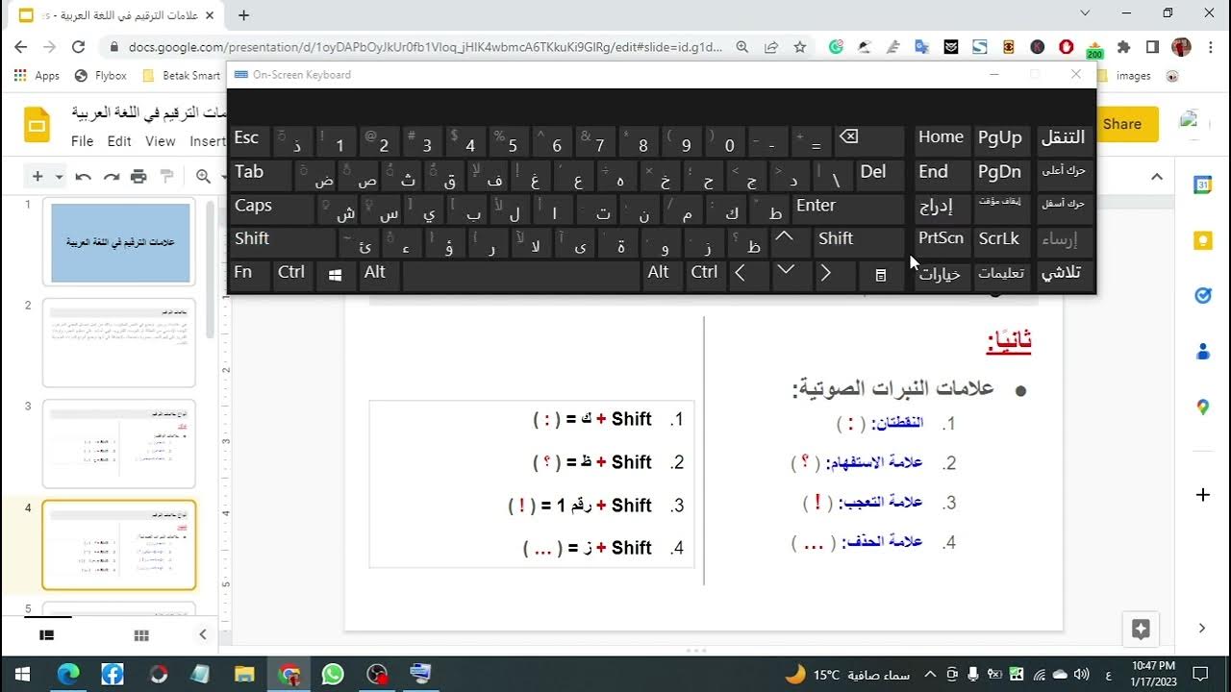Open the View menu
This screenshot has width=1231, height=692.
160,141
